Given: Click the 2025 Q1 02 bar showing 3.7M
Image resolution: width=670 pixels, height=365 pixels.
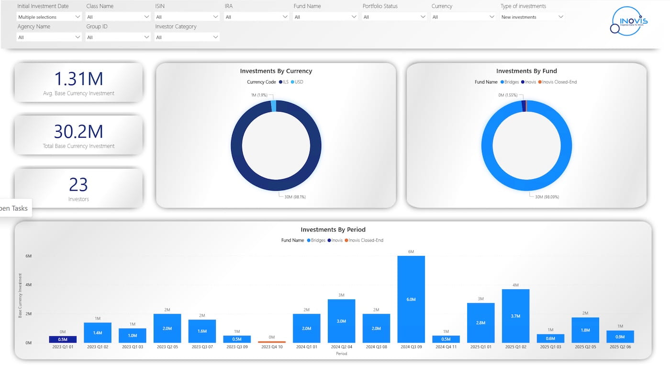Looking at the screenshot, I should pyautogui.click(x=515, y=316).
